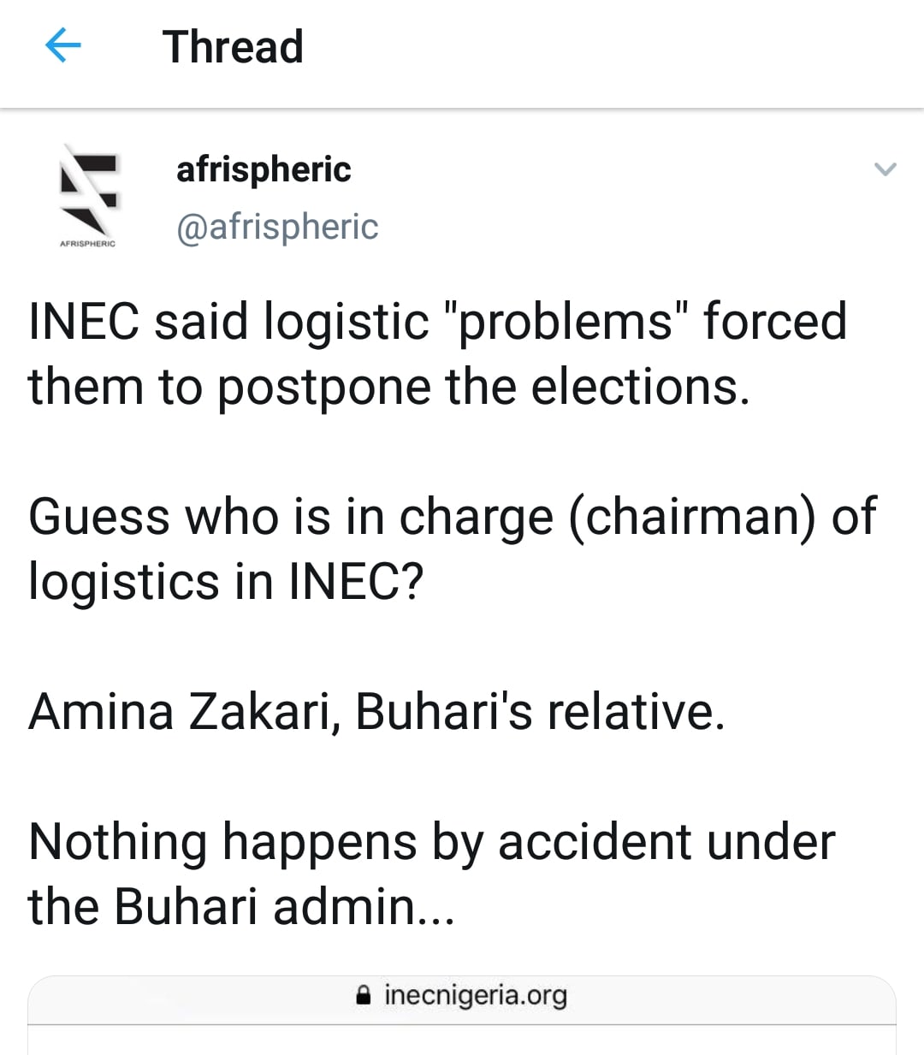Tap the small AFRISPHERIC caption under logo

(x=87, y=244)
